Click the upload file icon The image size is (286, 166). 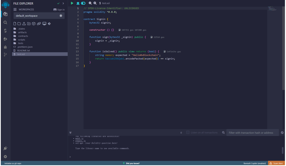point(24,24)
